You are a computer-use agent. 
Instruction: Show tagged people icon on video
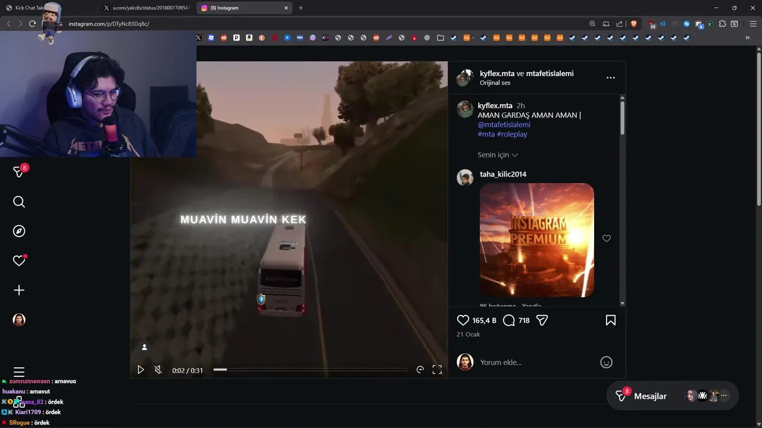144,347
